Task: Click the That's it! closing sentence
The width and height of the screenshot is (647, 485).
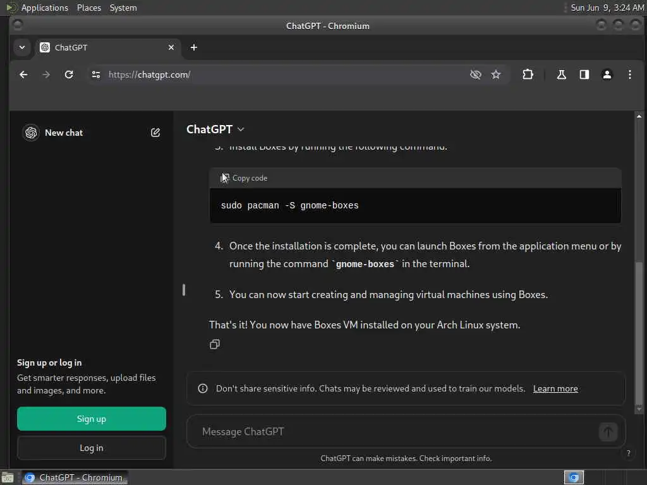Action: click(365, 325)
